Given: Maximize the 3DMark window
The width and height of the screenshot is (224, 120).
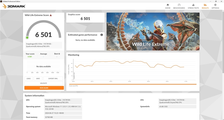Looking at the screenshot, I should 216,1.
